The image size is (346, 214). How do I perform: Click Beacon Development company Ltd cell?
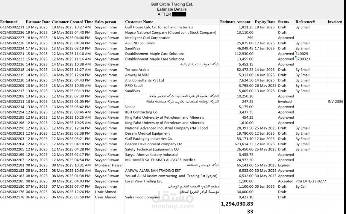point(154,144)
